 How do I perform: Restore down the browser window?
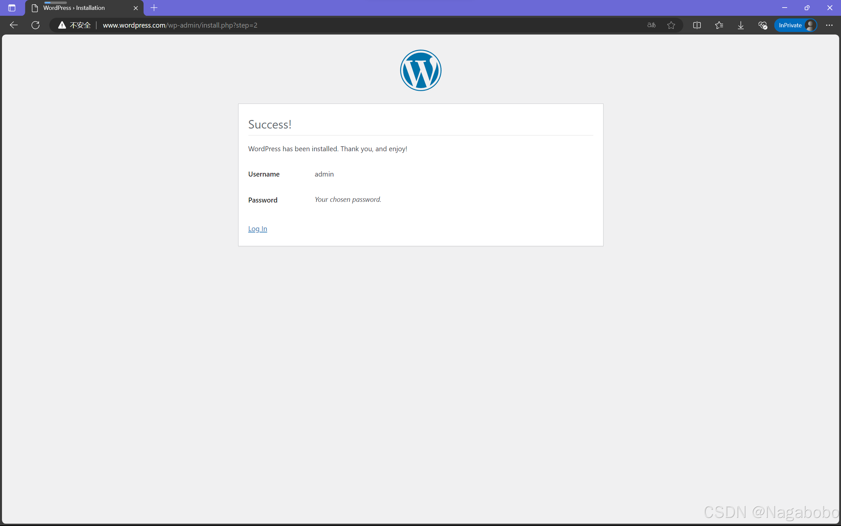(807, 8)
